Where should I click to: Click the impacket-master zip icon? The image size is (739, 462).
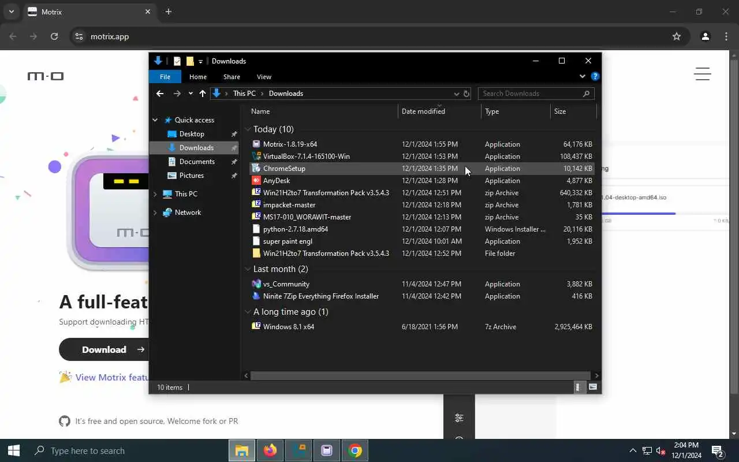[x=256, y=205]
